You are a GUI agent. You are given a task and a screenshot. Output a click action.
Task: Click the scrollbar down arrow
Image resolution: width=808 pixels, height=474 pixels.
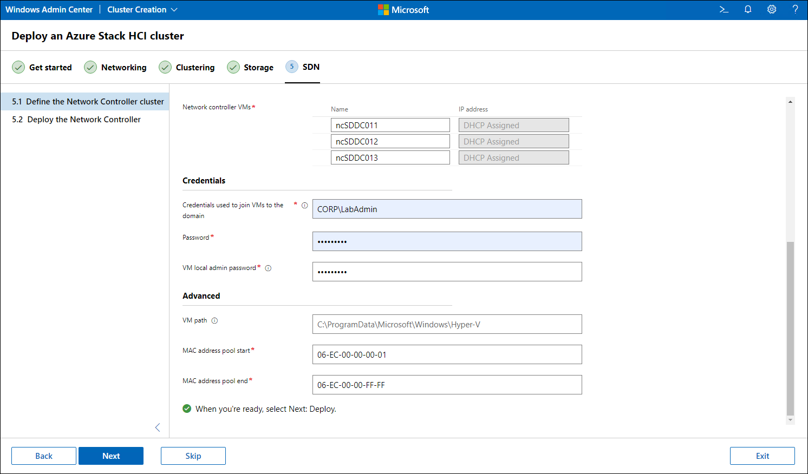coord(790,420)
